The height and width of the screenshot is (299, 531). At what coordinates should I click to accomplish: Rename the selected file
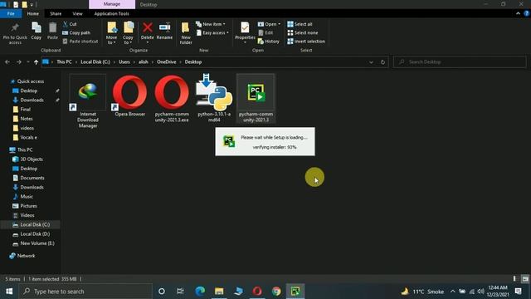point(164,32)
